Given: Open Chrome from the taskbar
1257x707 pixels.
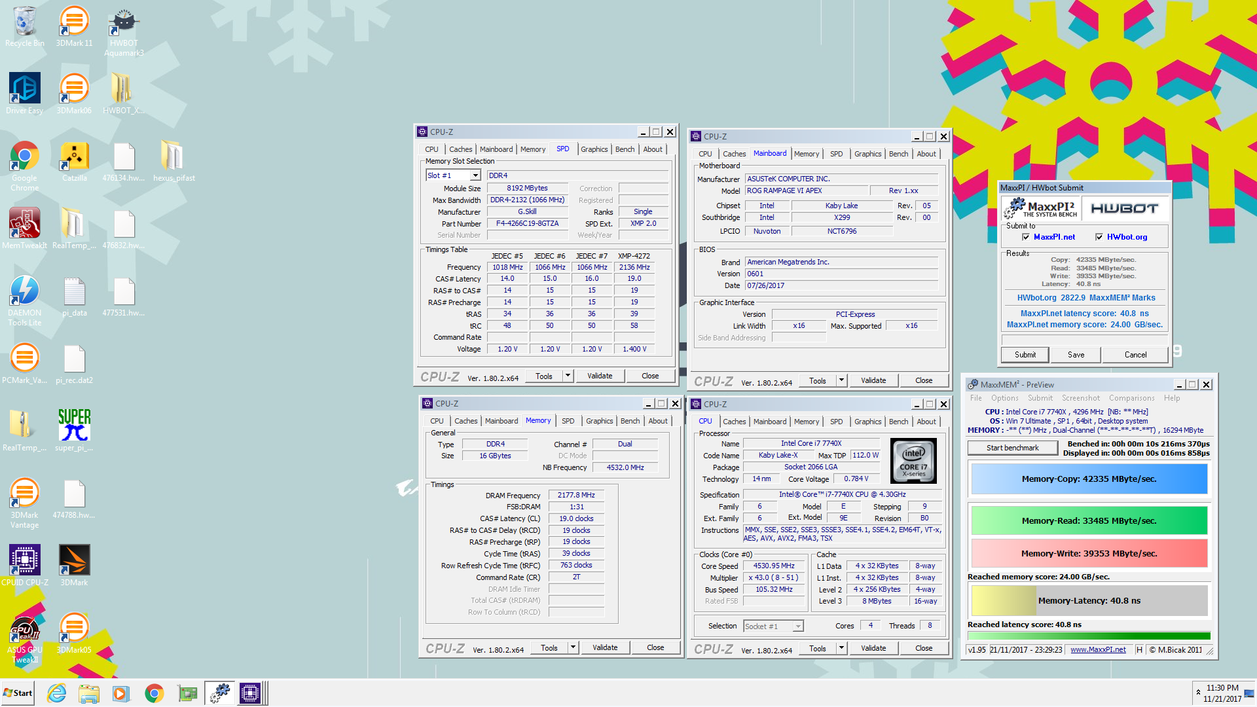Looking at the screenshot, I should (154, 693).
